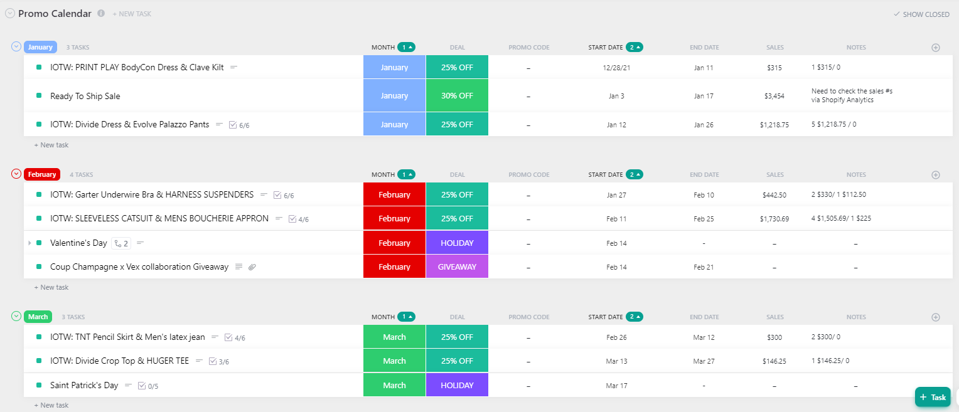The width and height of the screenshot is (959, 412).
Task: Click SALES column header in February group
Action: click(x=774, y=174)
